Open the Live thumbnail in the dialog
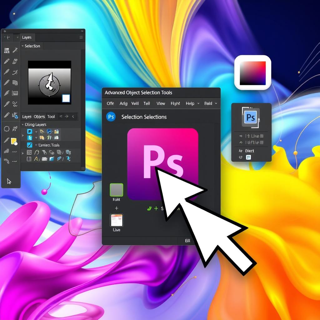This screenshot has height=320, width=320. point(117,220)
